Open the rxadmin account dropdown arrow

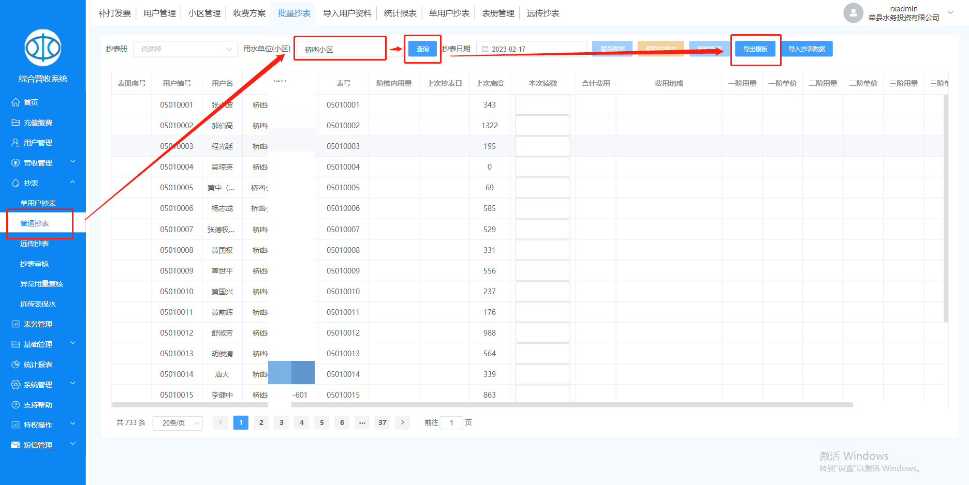[x=950, y=12]
